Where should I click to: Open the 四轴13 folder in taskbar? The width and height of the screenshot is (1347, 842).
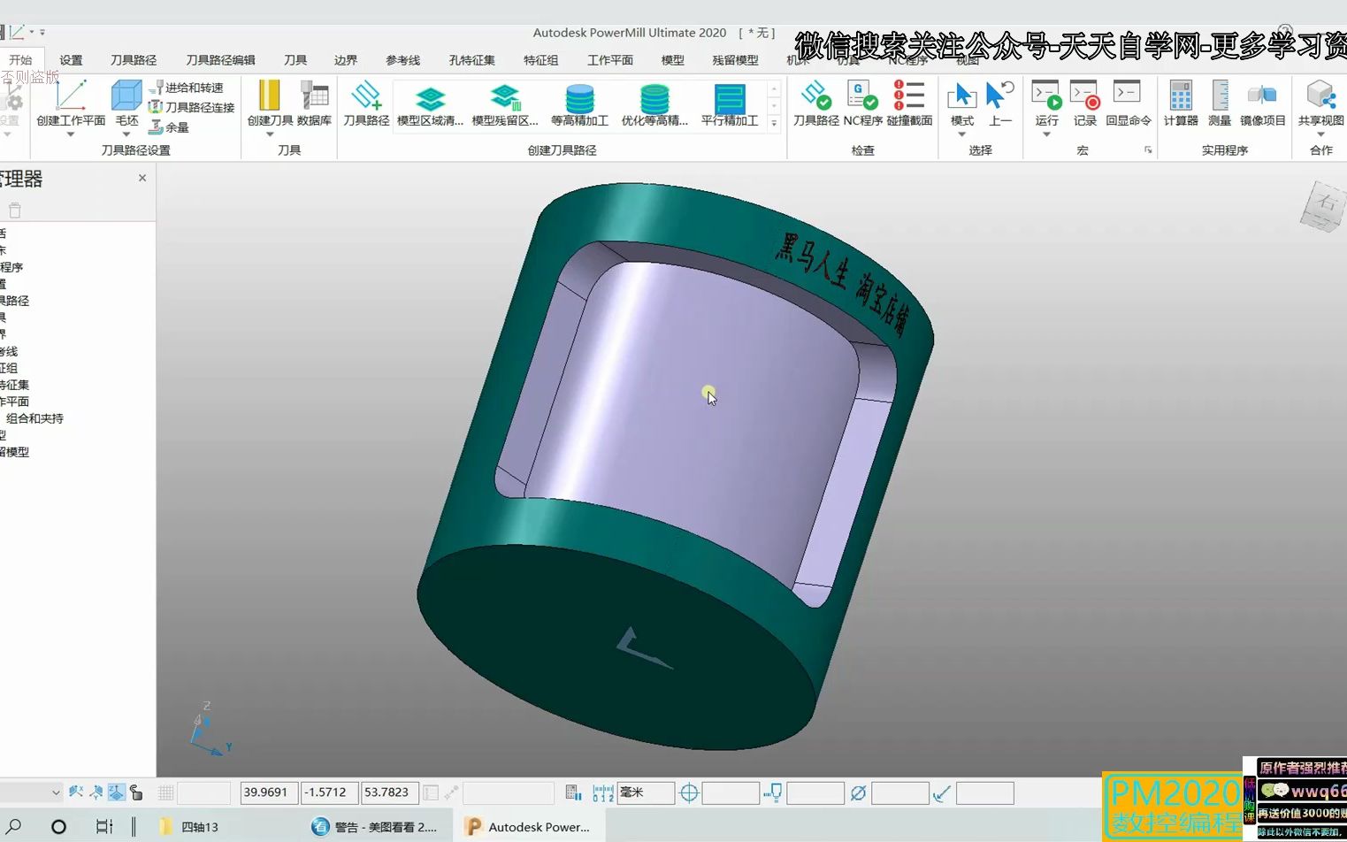coord(189,827)
